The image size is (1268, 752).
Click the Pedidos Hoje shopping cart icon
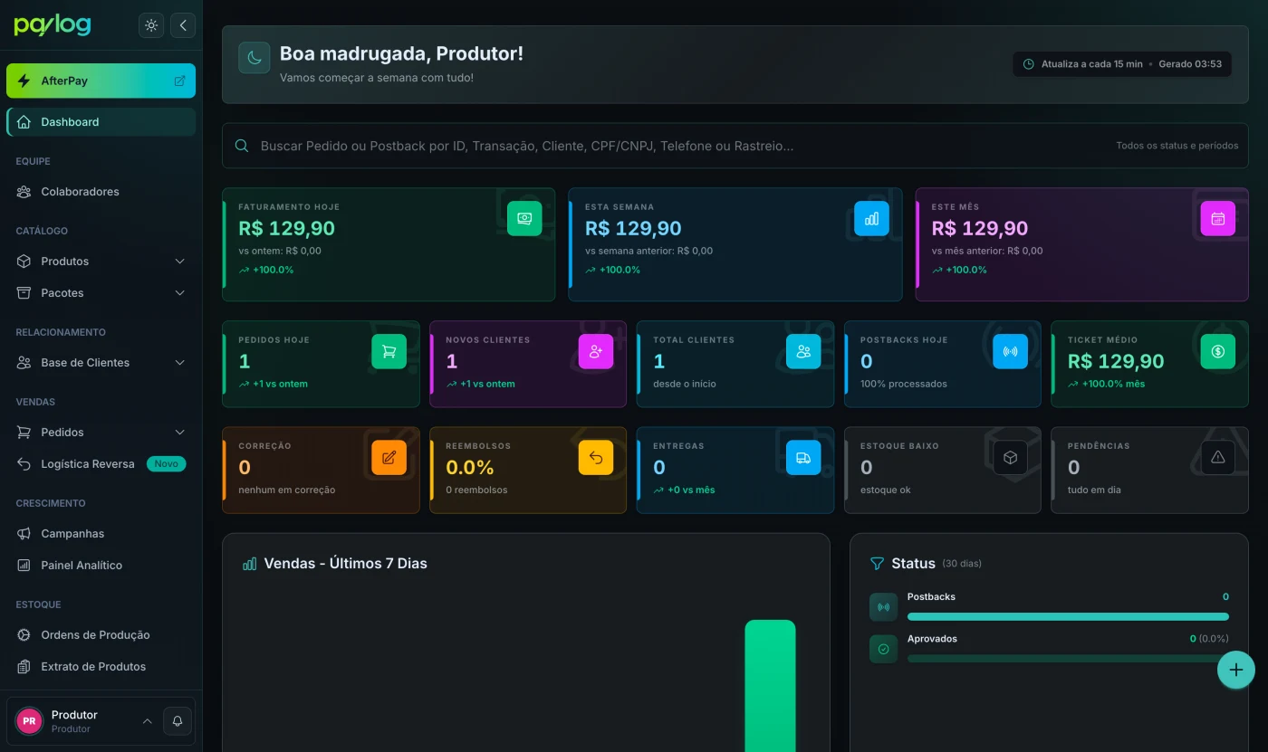click(389, 352)
